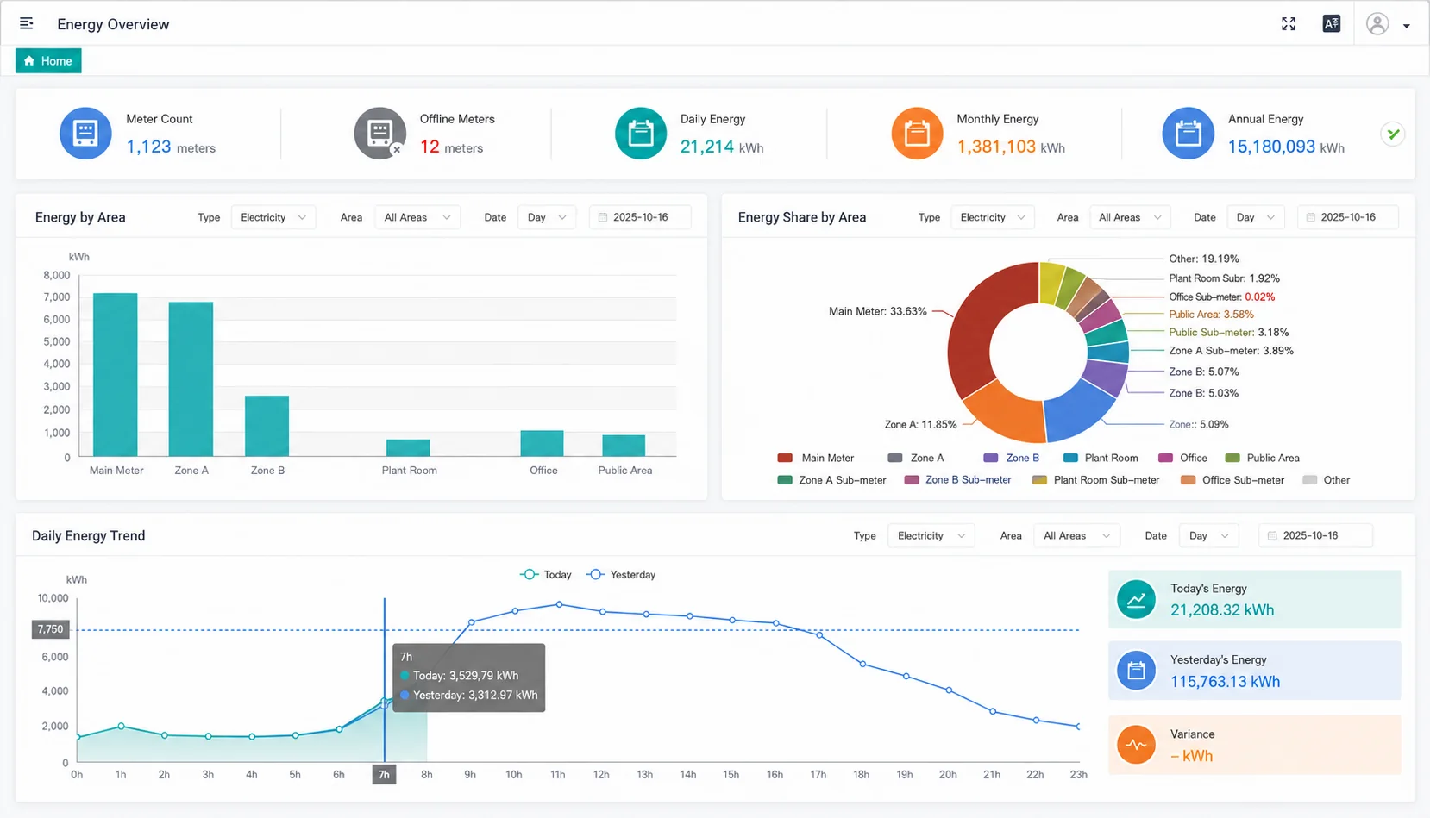This screenshot has width=1430, height=818.
Task: Click the orange Monthly Energy calendar icon
Action: [x=917, y=133]
